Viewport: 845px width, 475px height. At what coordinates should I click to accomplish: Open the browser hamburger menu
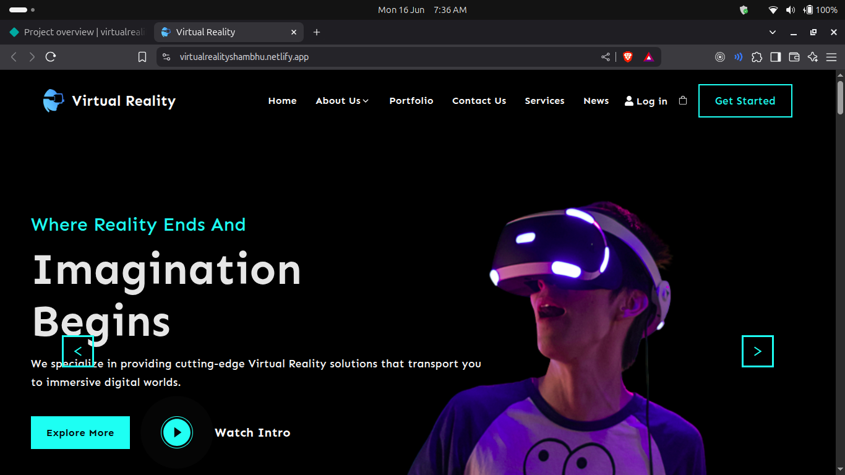tap(831, 56)
